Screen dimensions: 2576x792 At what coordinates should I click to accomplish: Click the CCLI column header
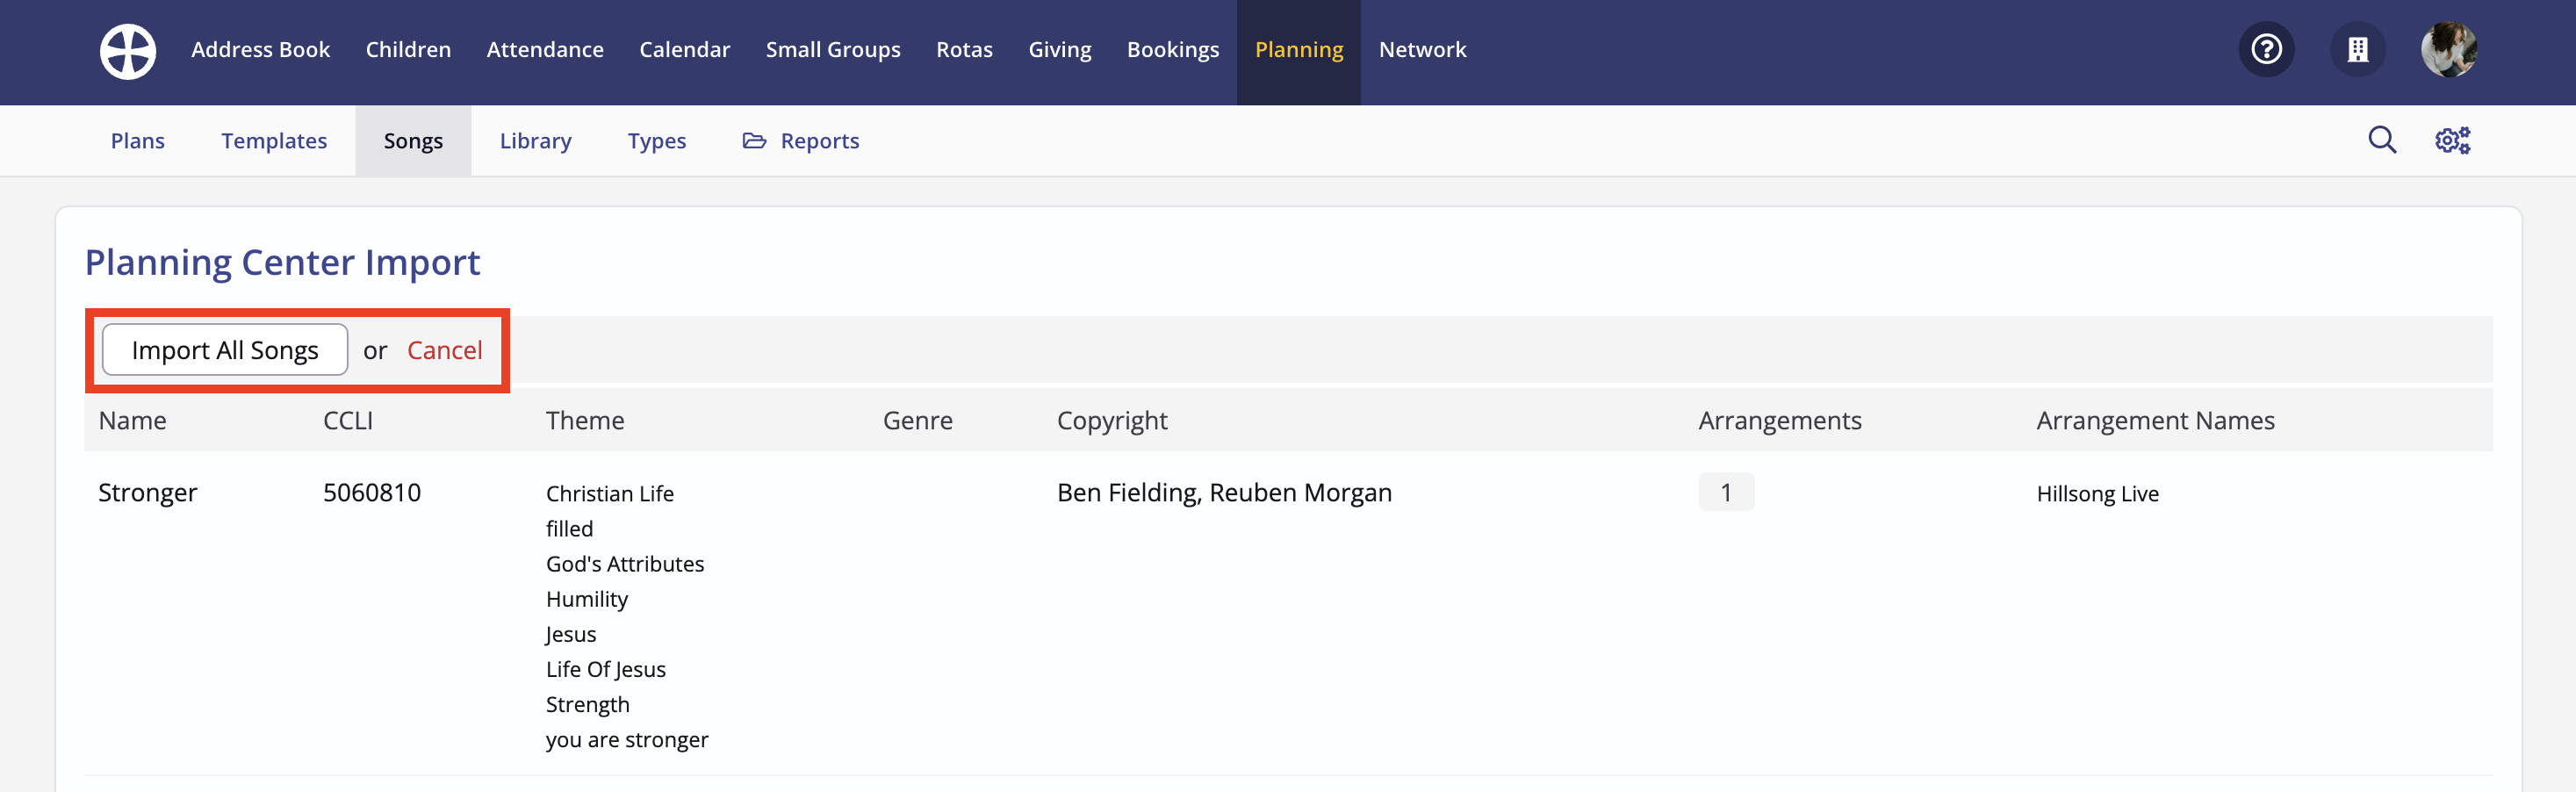pos(347,420)
